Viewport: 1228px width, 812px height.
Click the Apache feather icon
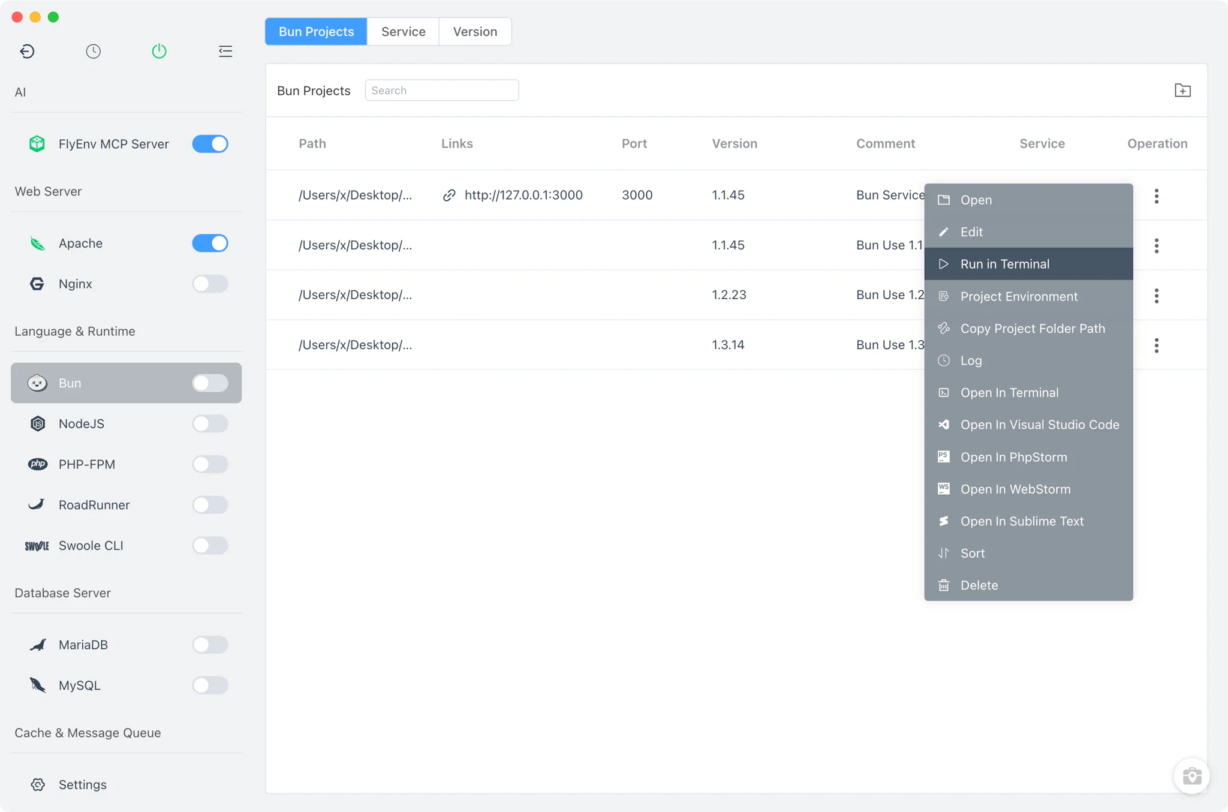(x=37, y=243)
